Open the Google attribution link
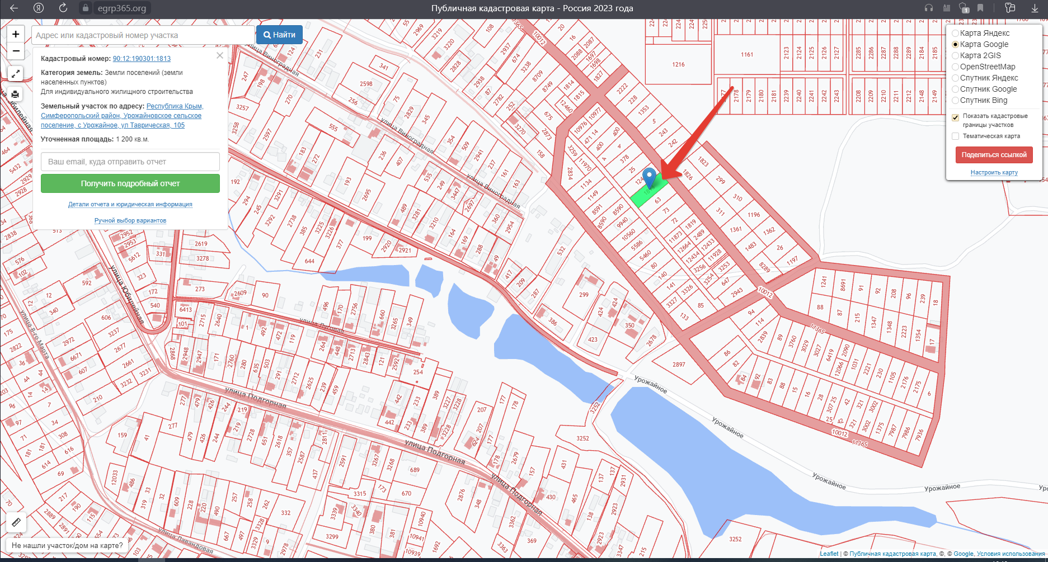Image resolution: width=1048 pixels, height=562 pixels. [964, 554]
